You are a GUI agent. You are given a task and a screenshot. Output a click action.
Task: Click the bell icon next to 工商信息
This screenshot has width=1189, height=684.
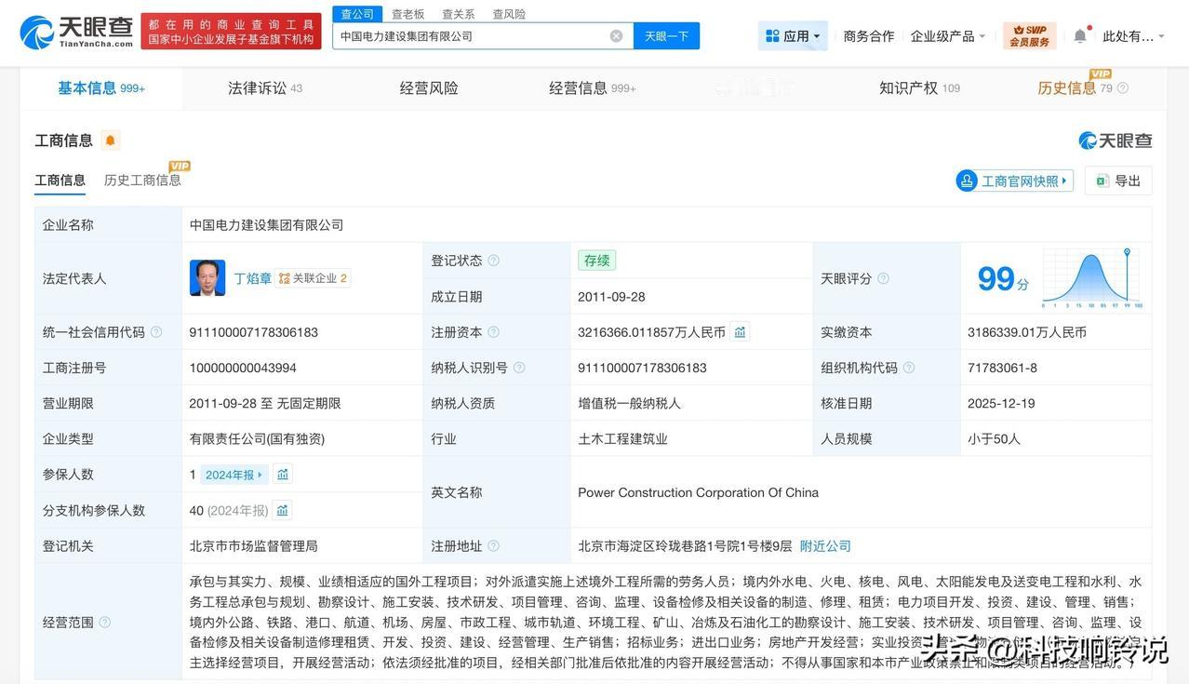[109, 138]
